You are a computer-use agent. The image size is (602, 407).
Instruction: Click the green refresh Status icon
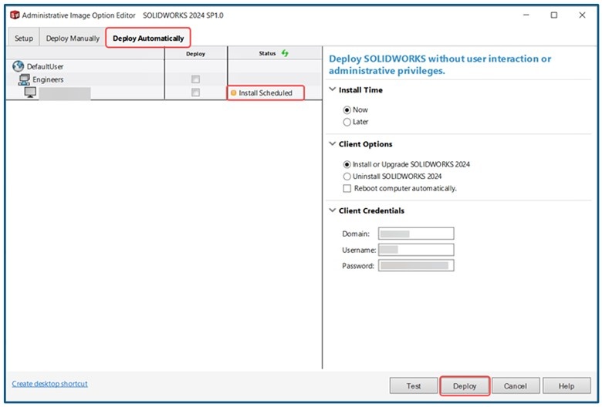(285, 53)
